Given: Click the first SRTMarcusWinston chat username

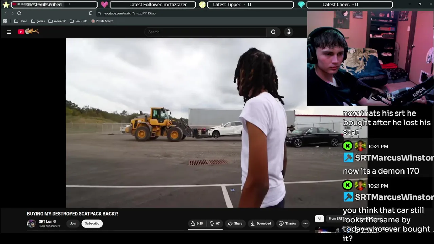Looking at the screenshot, I should tap(394, 158).
